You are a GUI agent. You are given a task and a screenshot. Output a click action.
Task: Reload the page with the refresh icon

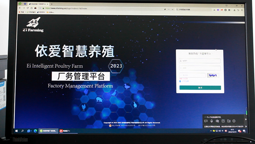click(28, 8)
